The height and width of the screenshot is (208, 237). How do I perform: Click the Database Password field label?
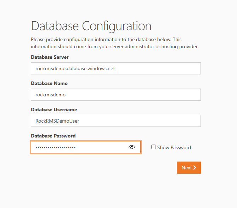pos(53,136)
